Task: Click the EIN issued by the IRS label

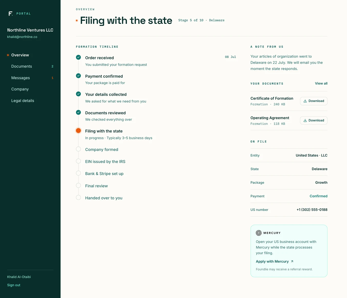Action: (x=105, y=162)
